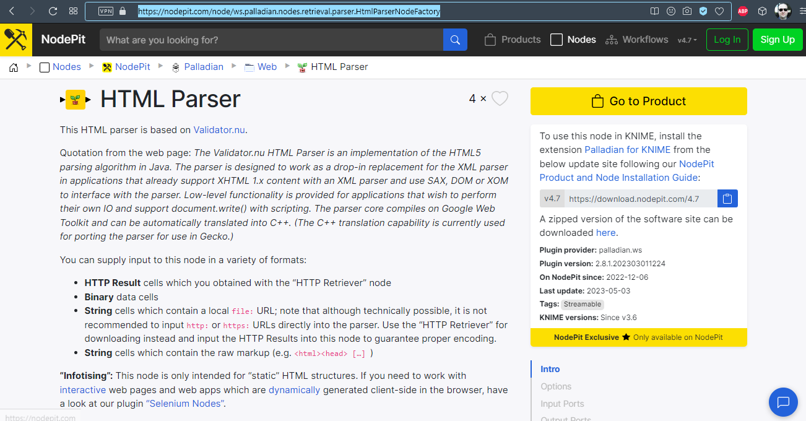Take a snapshot with the camera icon
The width and height of the screenshot is (806, 421).
pyautogui.click(x=687, y=11)
